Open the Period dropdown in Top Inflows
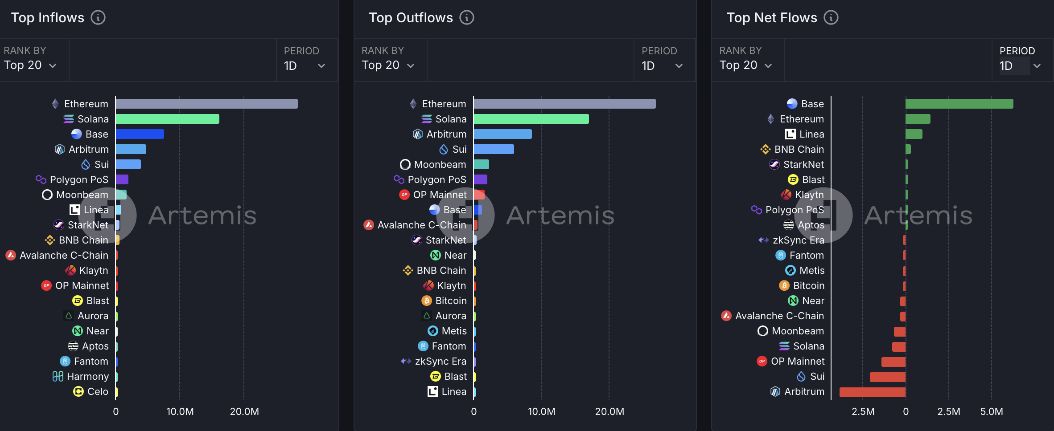 (305, 66)
